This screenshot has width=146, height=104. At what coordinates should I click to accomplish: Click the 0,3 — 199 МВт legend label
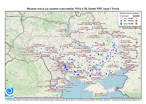point(128,19)
